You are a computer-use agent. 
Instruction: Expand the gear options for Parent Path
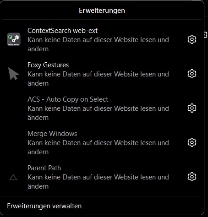[x=192, y=177]
